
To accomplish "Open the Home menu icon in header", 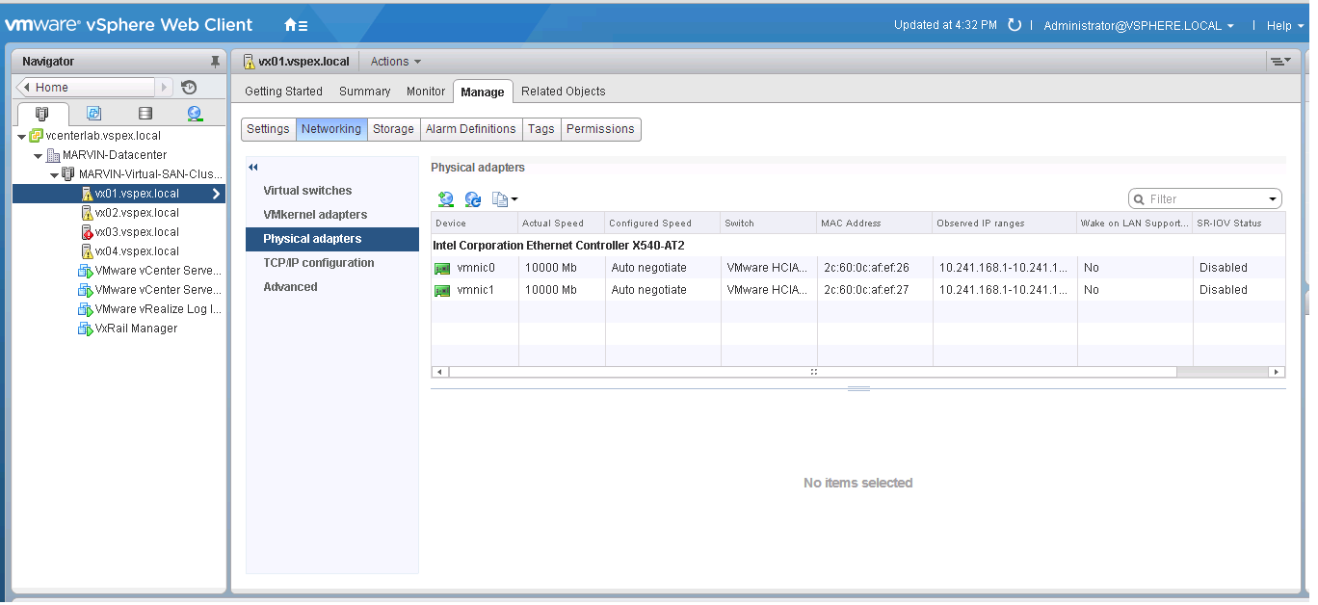I will point(296,25).
